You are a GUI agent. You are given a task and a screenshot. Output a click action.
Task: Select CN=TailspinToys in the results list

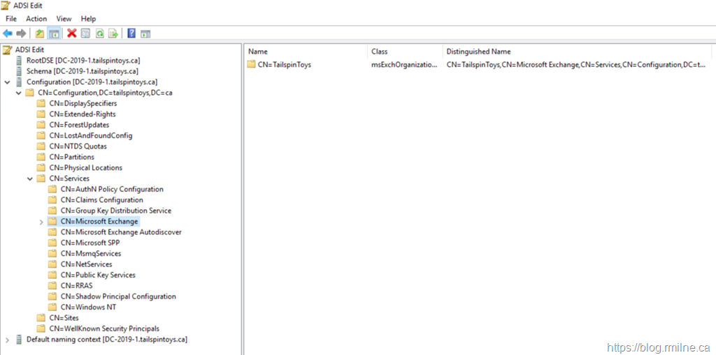pyautogui.click(x=284, y=65)
